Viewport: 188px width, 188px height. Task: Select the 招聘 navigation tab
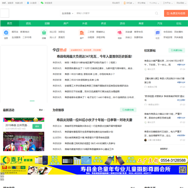tap(47, 23)
